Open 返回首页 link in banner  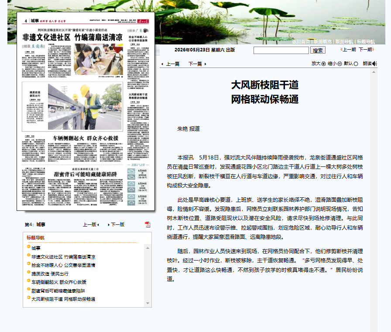[x=301, y=41]
